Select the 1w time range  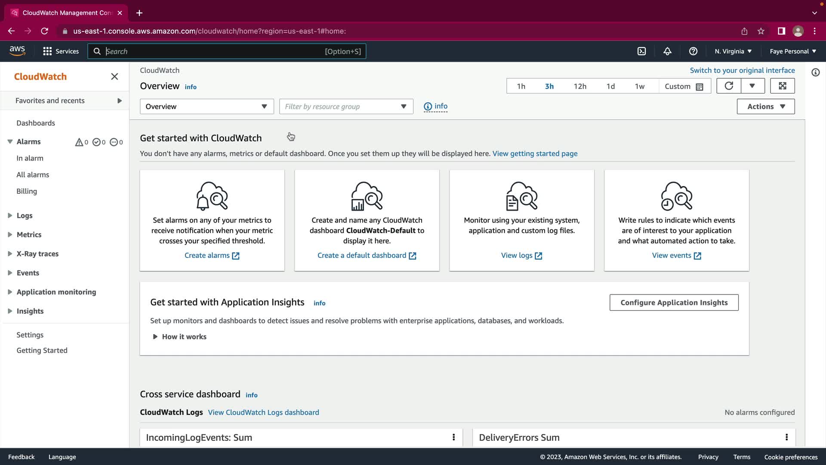point(639,86)
